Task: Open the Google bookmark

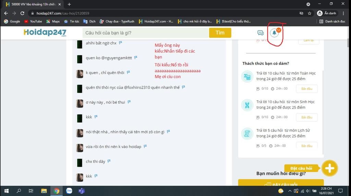Action: click(x=12, y=21)
